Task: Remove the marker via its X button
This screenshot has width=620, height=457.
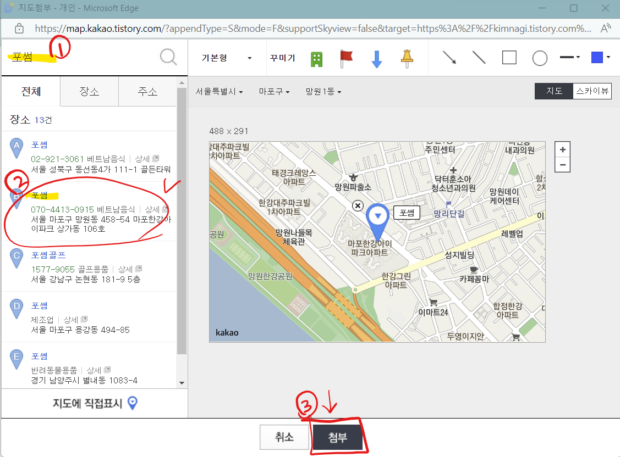Action: 358,205
